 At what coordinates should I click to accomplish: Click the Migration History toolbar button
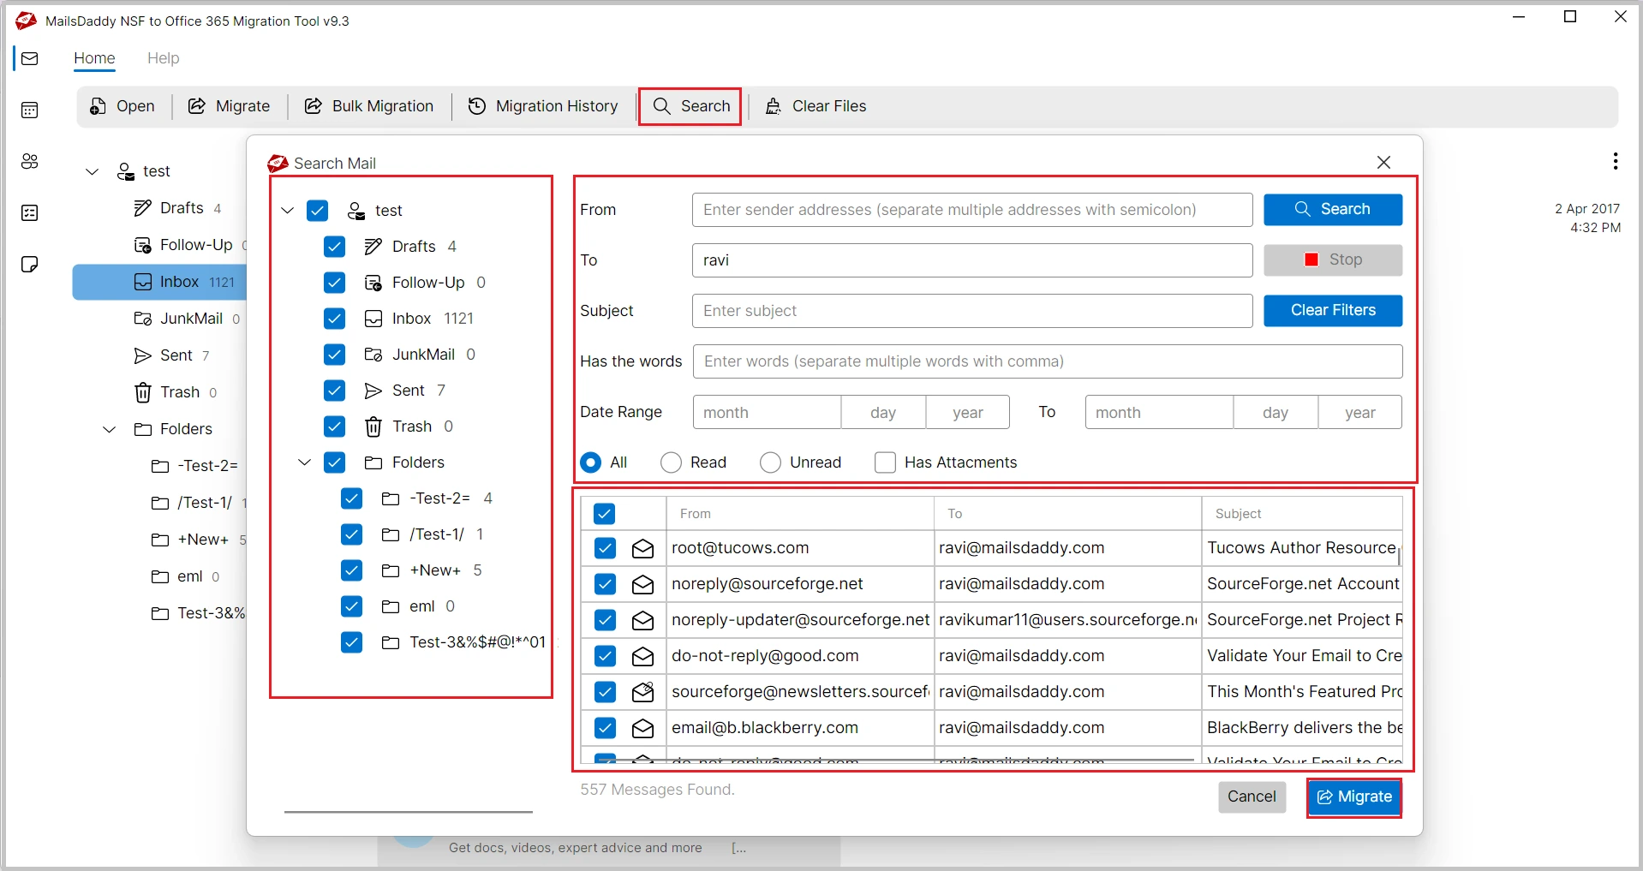pos(543,106)
